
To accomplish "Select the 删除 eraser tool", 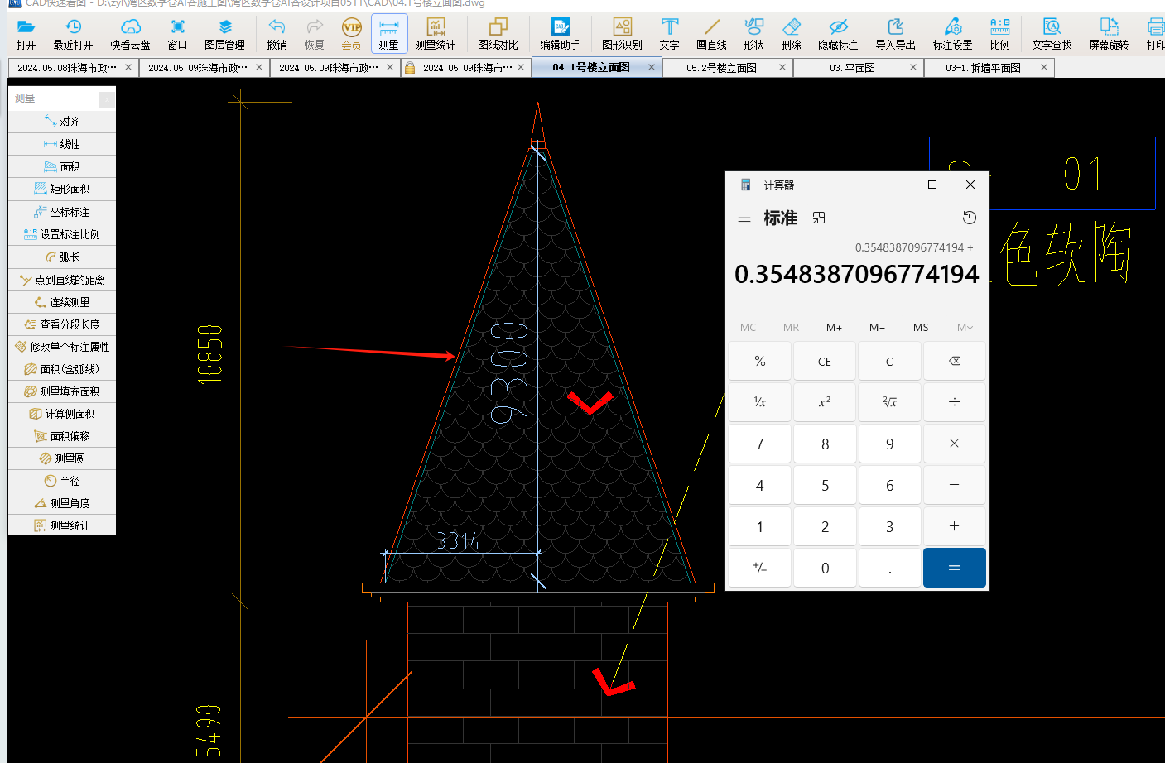I will pos(791,35).
